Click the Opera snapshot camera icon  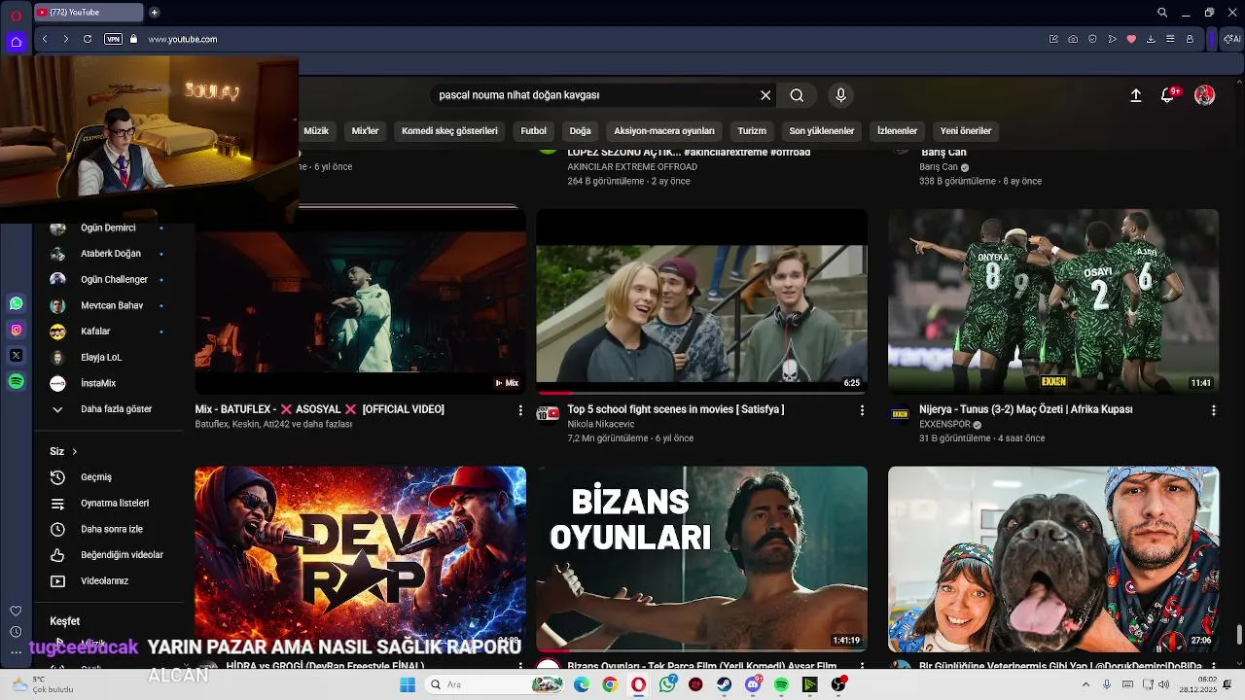pyautogui.click(x=1073, y=39)
